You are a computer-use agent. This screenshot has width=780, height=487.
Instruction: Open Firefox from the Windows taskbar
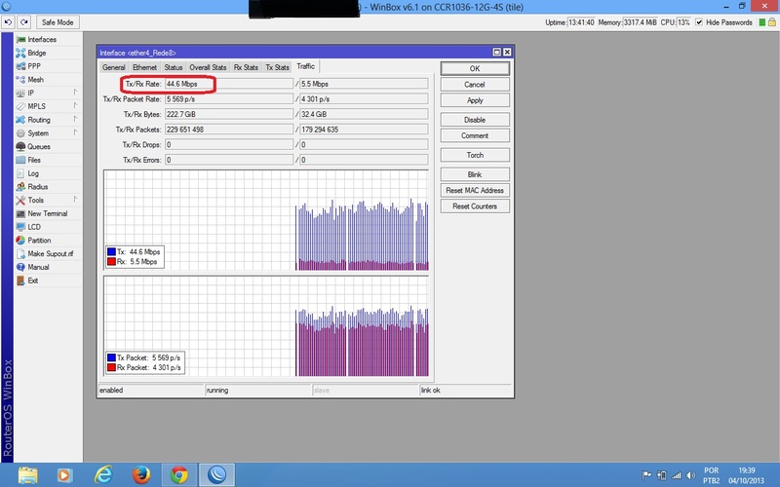[141, 474]
